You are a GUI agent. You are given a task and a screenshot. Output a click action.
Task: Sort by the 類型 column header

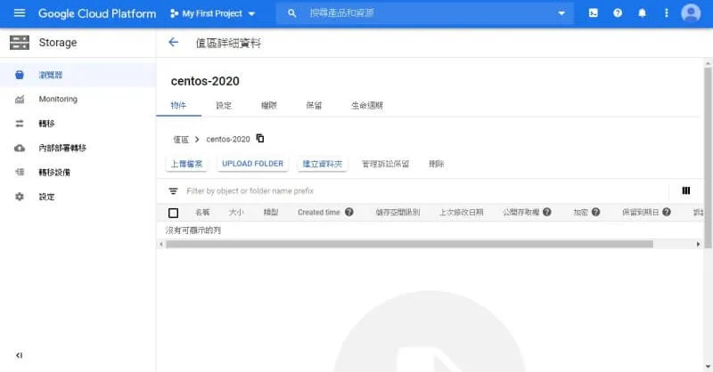click(x=271, y=212)
